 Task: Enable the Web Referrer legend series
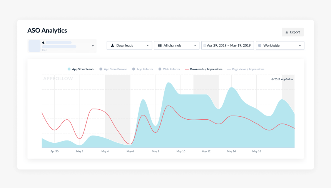pyautogui.click(x=169, y=69)
